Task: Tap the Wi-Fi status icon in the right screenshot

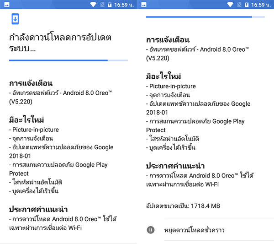Action: tap(231, 5)
